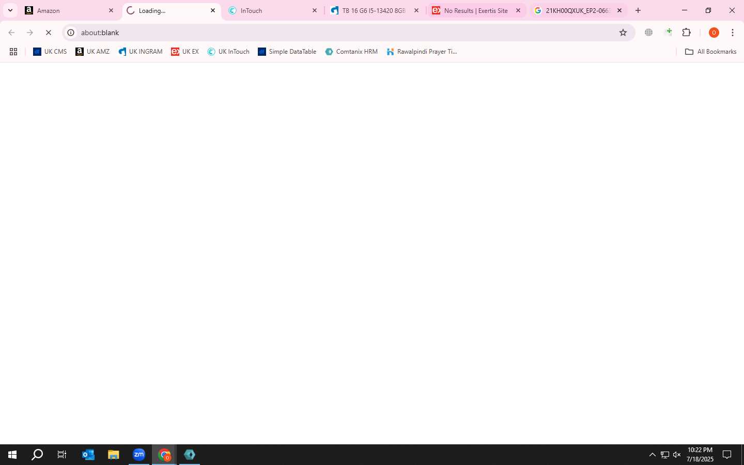Stop loading the page
Viewport: 744px width, 465px height.
tap(49, 33)
